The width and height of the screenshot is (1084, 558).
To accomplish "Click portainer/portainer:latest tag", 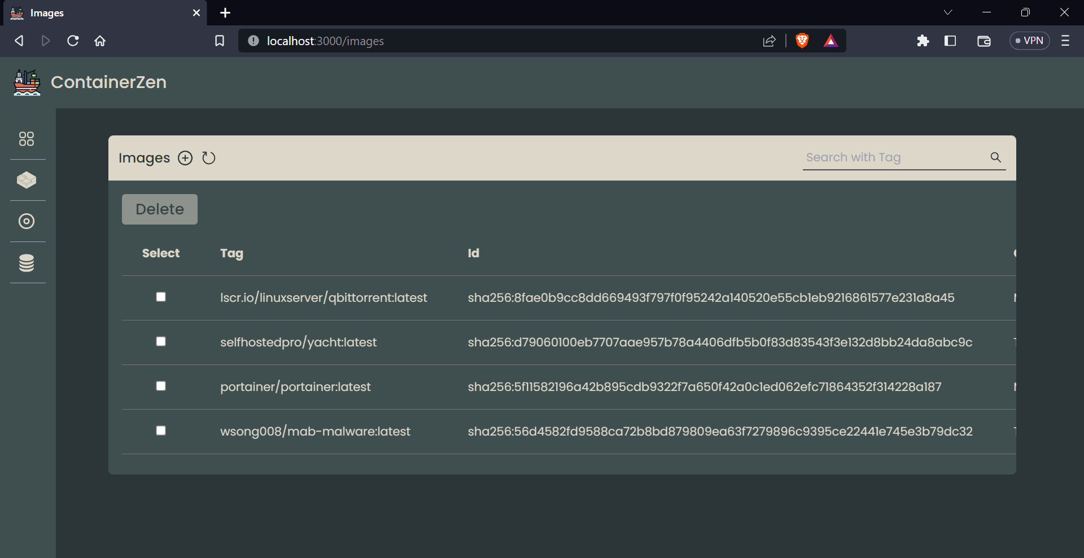I will click(295, 386).
